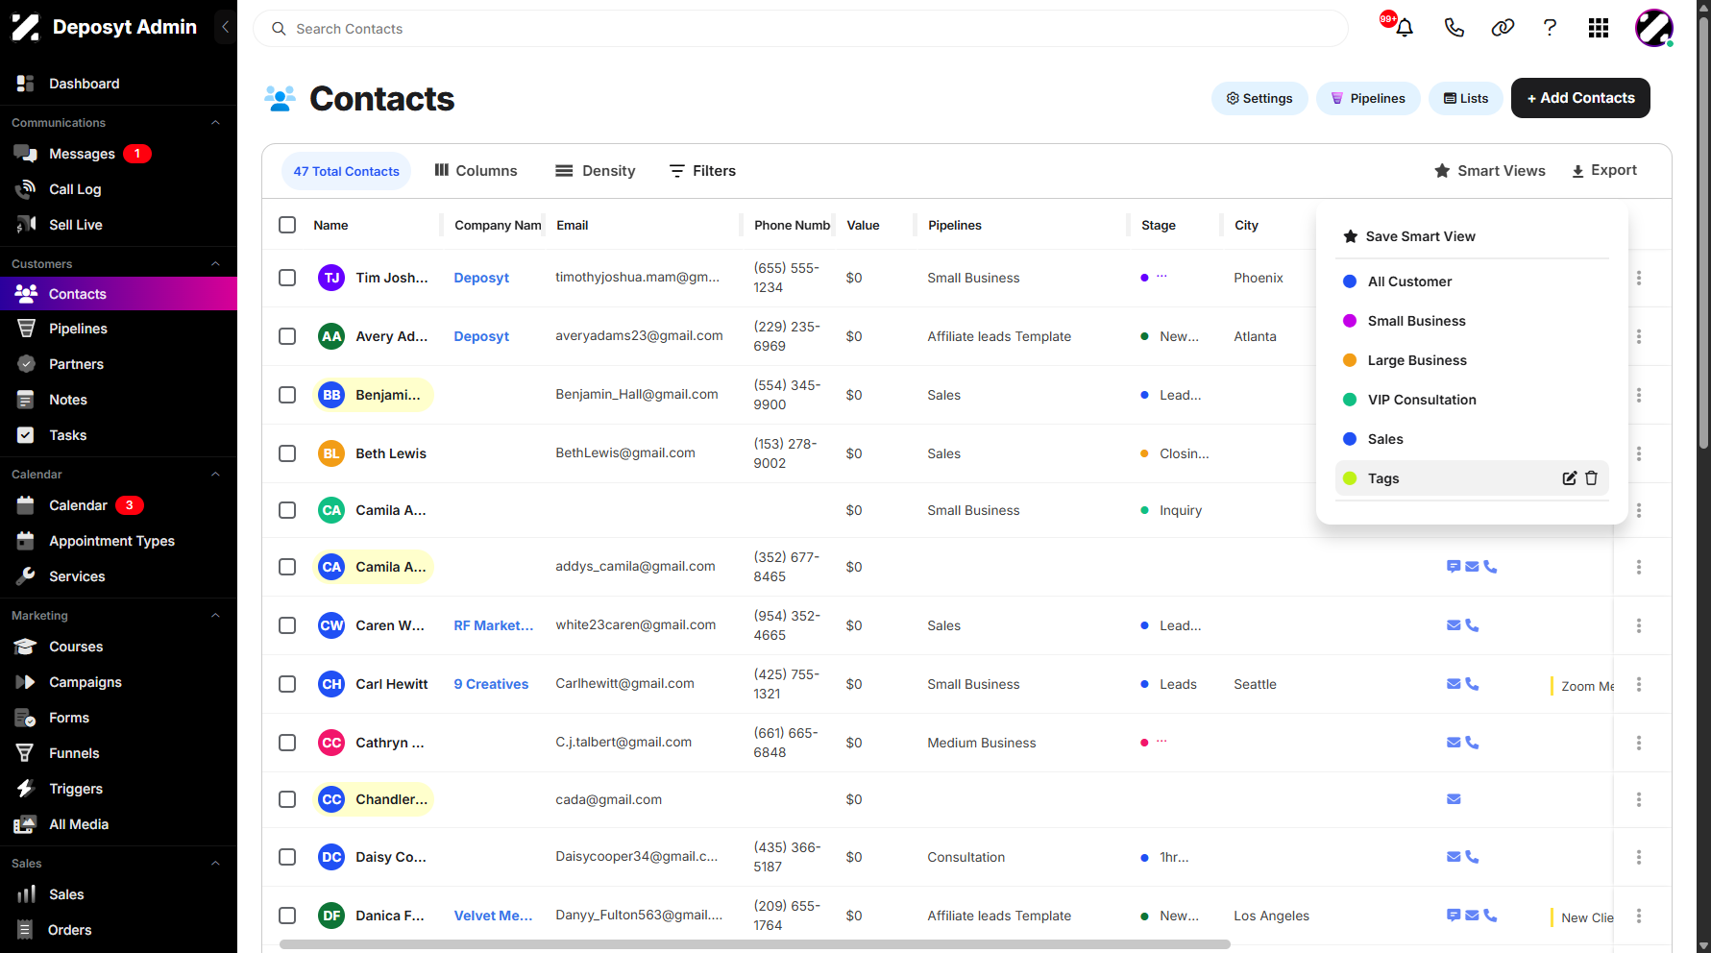Open the help question mark icon
Image resolution: width=1711 pixels, height=953 pixels.
click(x=1550, y=28)
